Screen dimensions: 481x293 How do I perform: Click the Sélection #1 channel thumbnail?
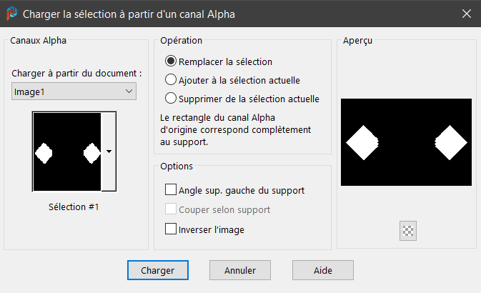[67, 152]
